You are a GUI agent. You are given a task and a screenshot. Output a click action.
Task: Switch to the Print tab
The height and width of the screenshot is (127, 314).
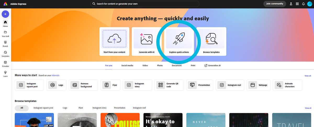193,66
